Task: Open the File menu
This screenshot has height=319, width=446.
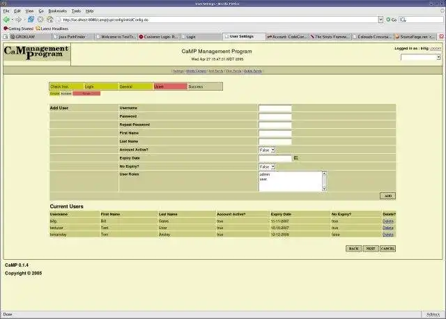Action: 6,11
